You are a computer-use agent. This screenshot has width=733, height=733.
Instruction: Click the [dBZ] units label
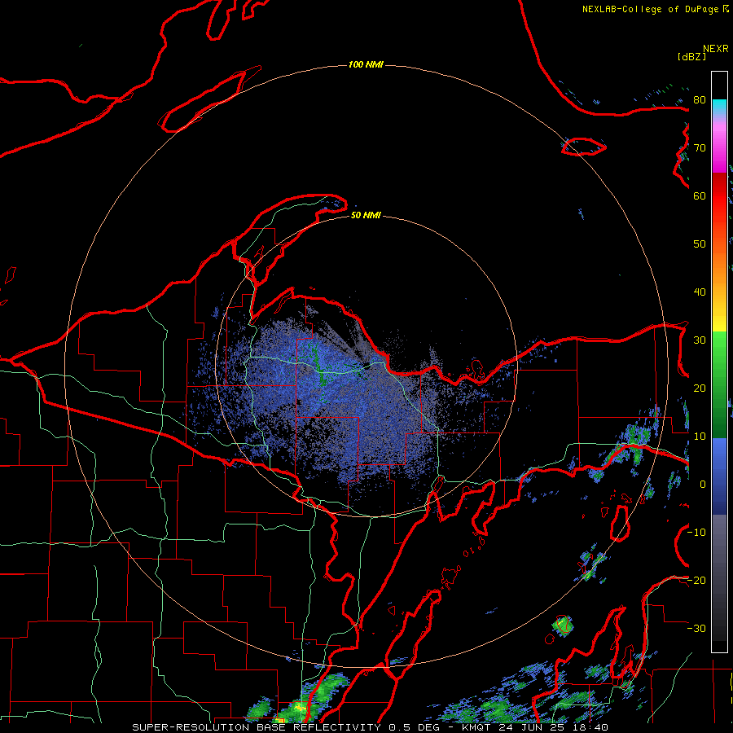click(691, 56)
